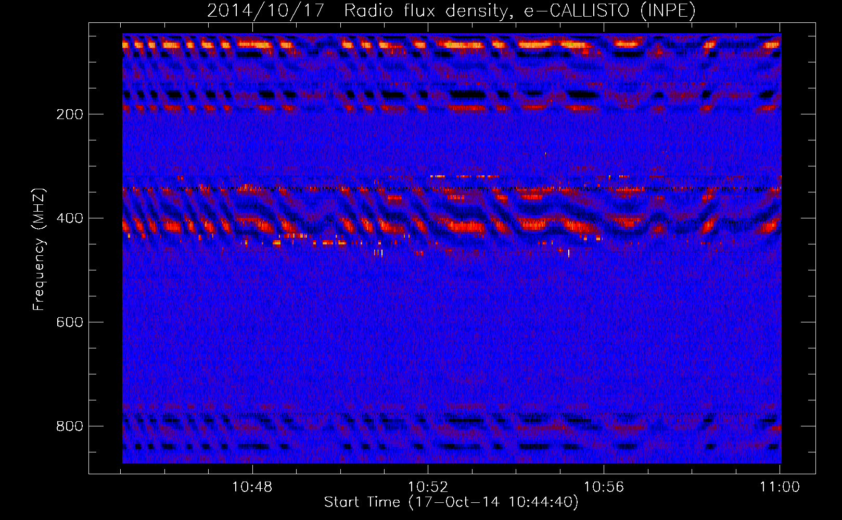The image size is (842, 520).
Task: Click the 800 tick label on frequency axis
Action: pyautogui.click(x=70, y=426)
